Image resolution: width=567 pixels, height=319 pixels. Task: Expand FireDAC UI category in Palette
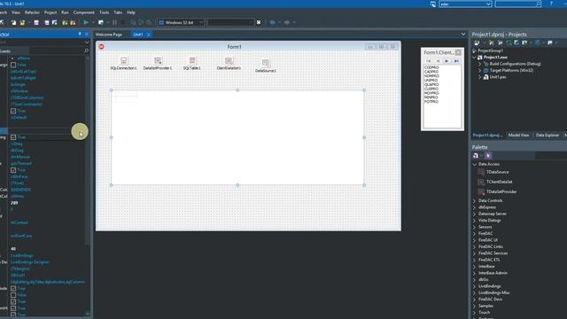[x=475, y=240]
